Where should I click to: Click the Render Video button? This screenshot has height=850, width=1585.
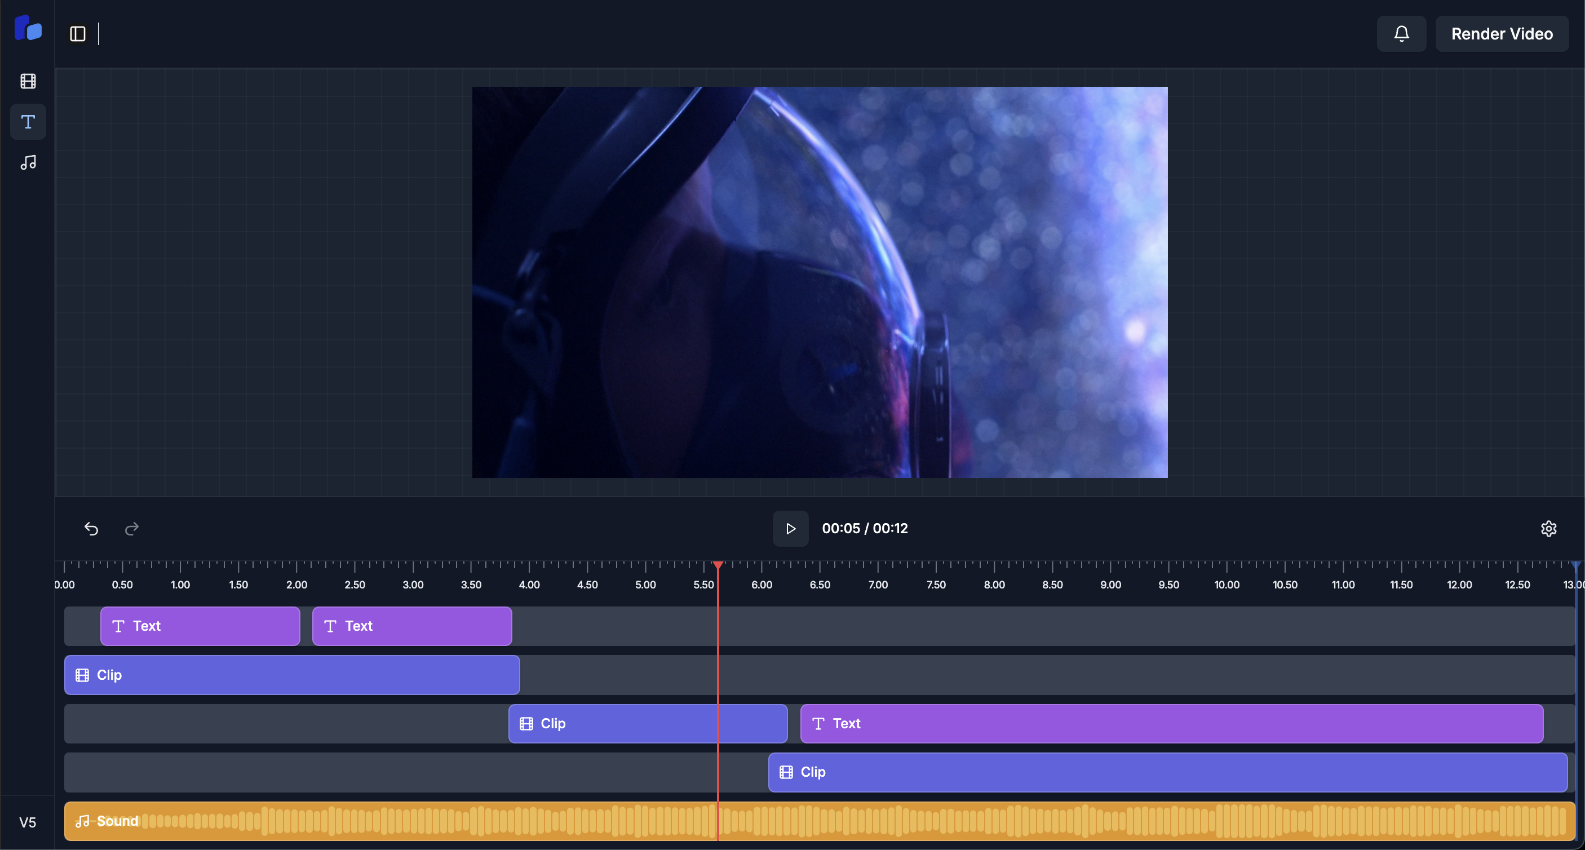click(x=1502, y=34)
